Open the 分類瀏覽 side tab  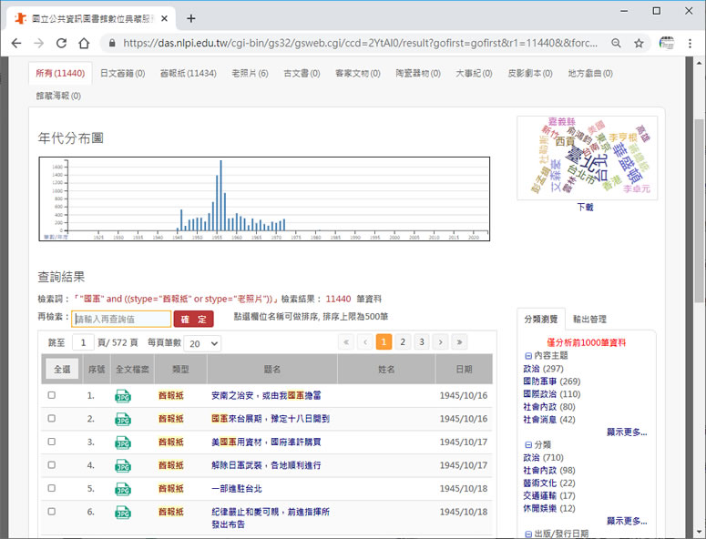tap(541, 319)
